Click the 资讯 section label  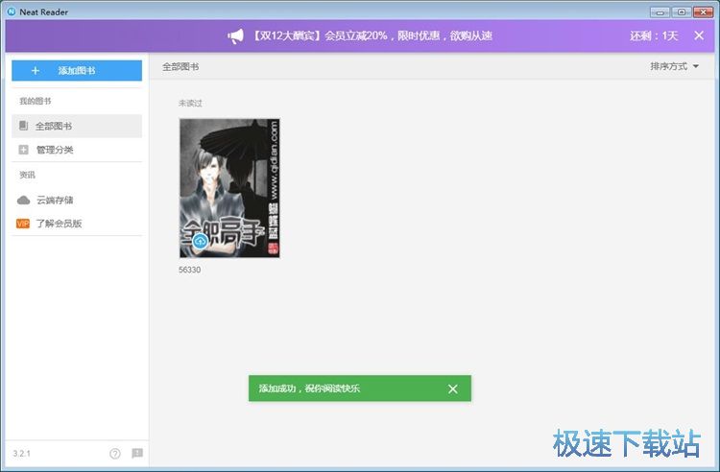click(x=27, y=175)
